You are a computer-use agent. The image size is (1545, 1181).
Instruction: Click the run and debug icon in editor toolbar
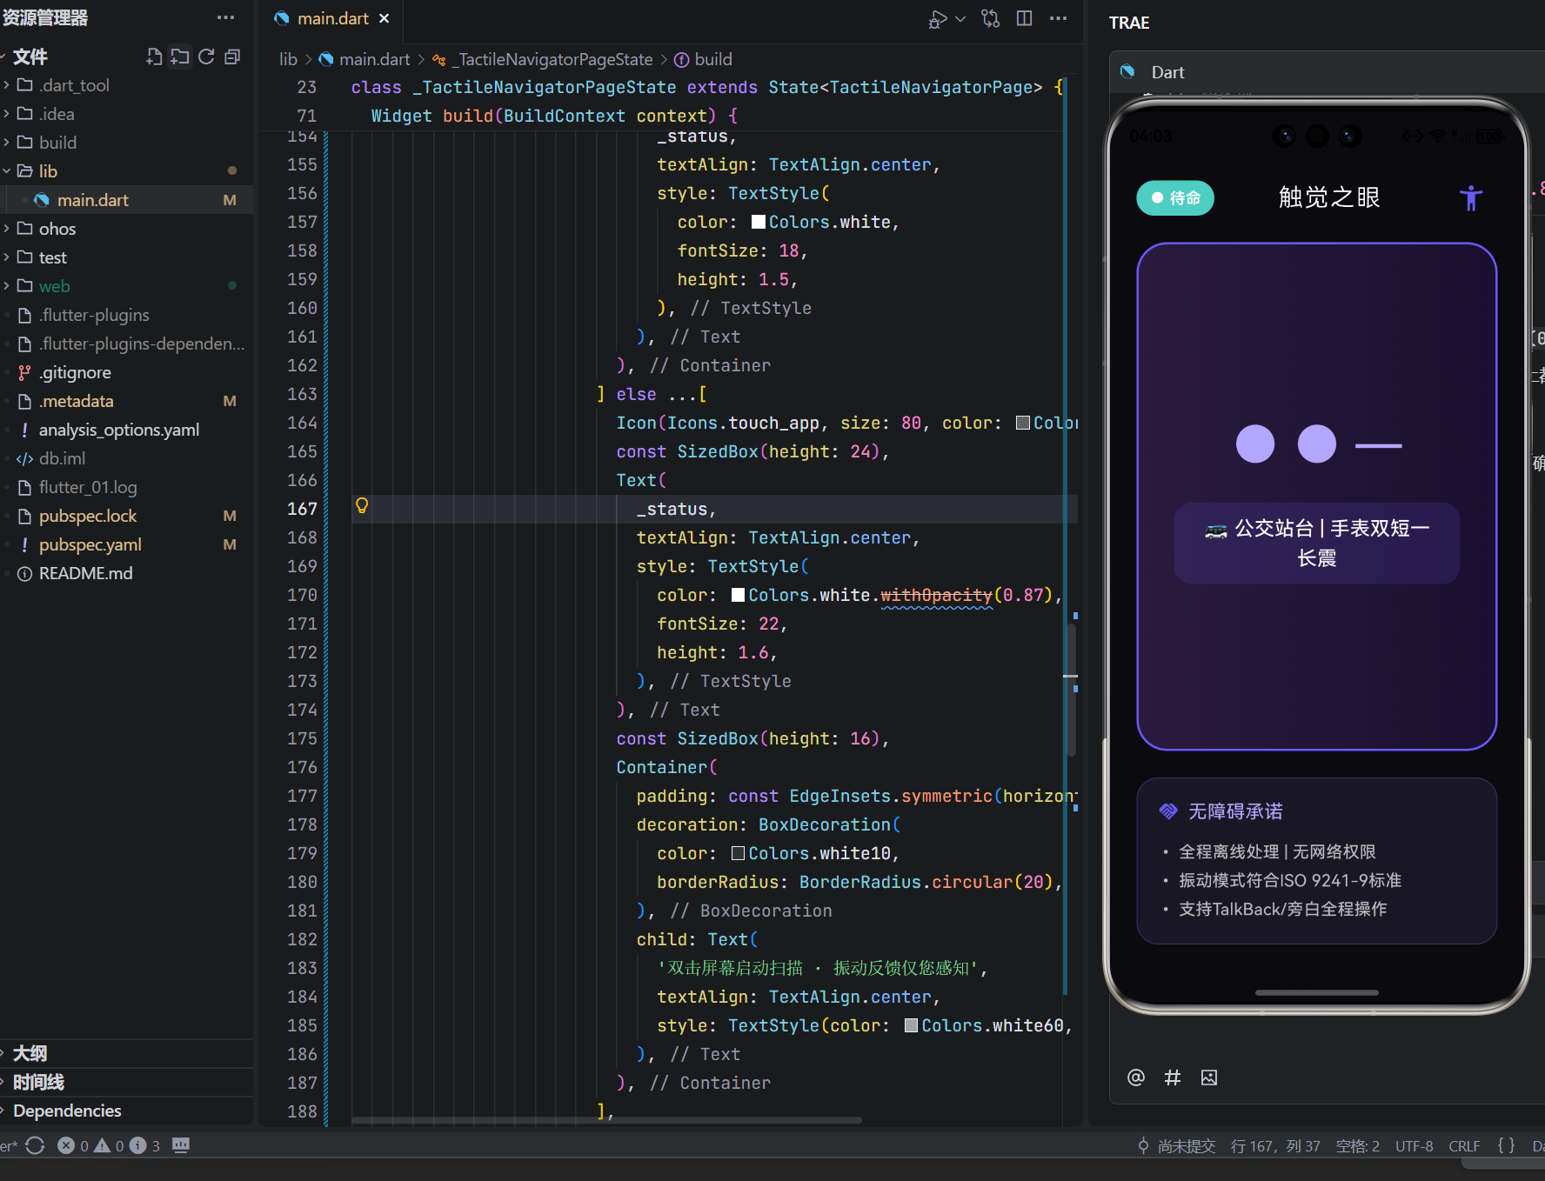pyautogui.click(x=938, y=18)
